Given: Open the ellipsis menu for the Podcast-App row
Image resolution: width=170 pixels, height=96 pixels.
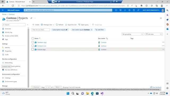Looking at the screenshot, I should (x=163, y=49).
